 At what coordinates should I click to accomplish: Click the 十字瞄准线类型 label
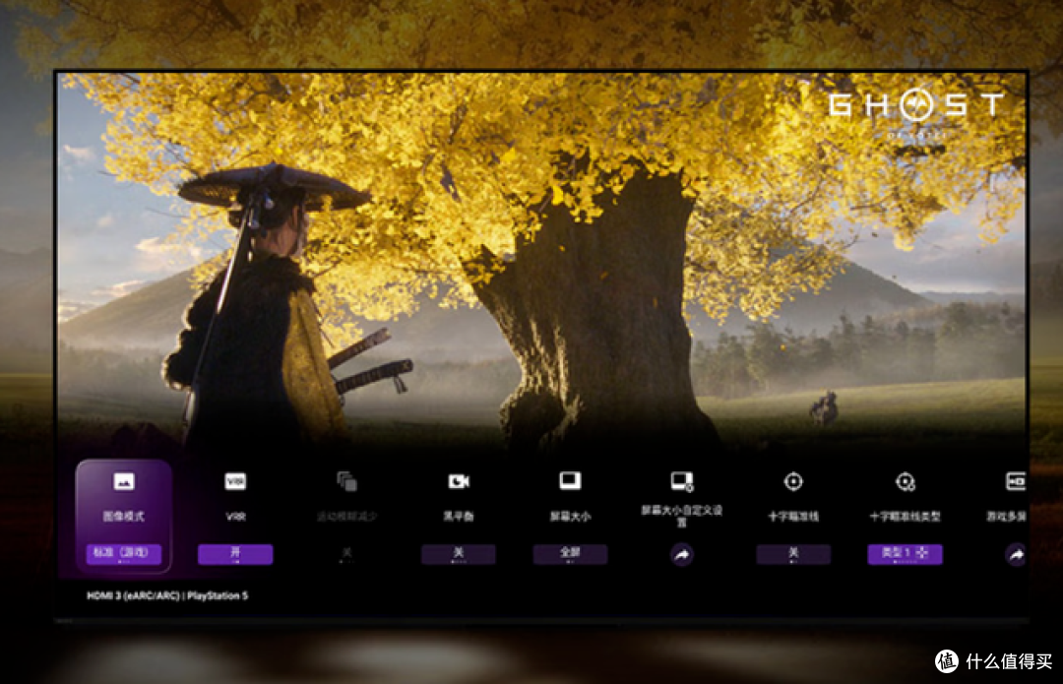(906, 517)
